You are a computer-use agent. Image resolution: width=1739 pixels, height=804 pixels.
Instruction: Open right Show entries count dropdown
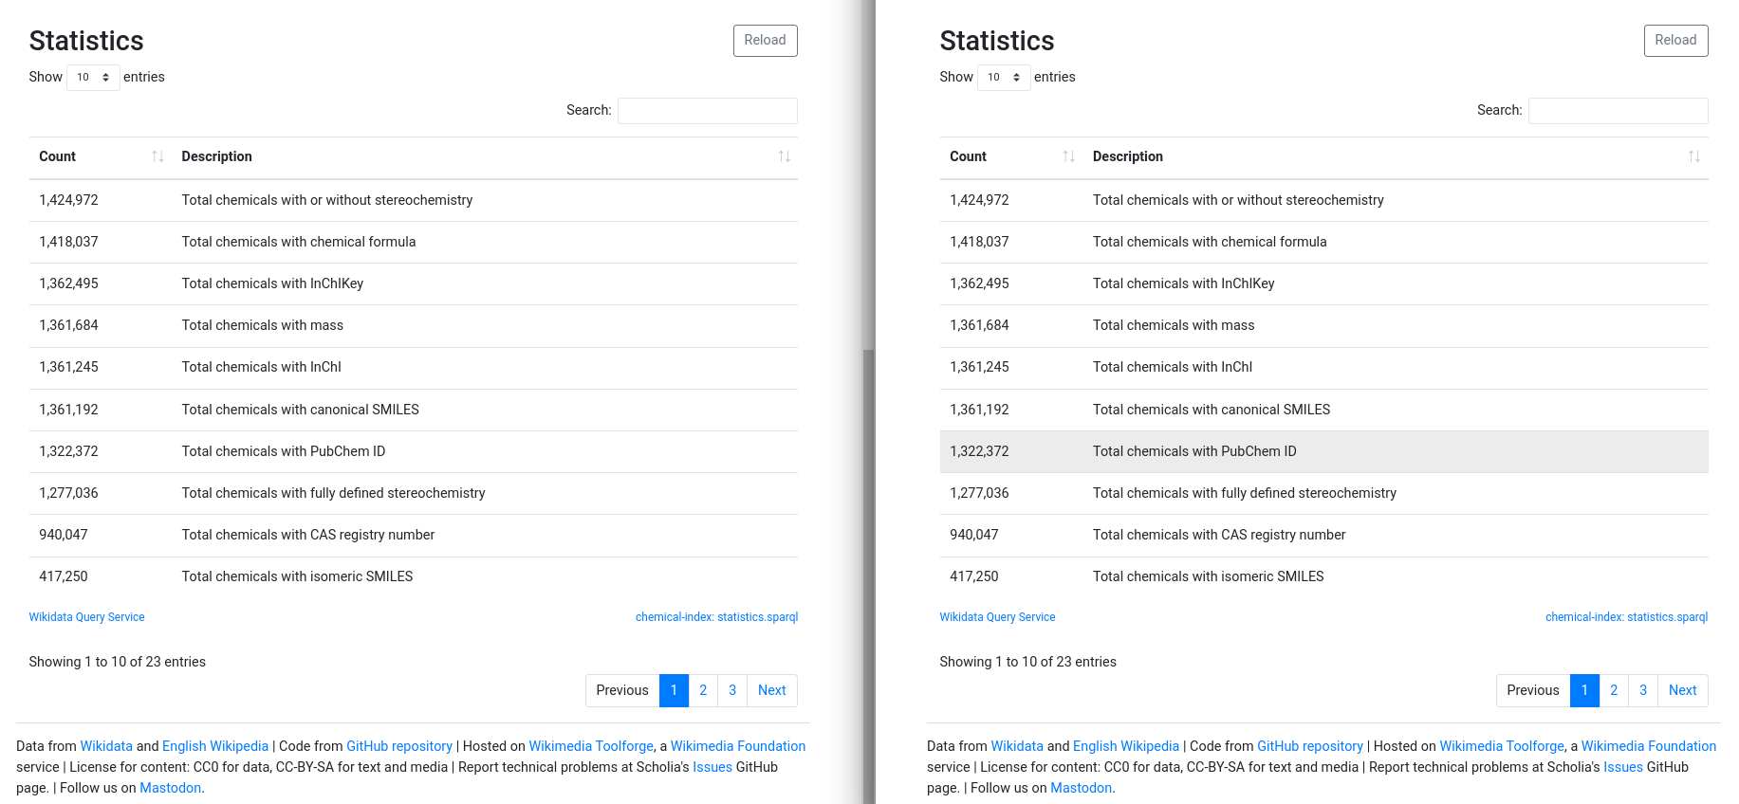pos(1004,77)
